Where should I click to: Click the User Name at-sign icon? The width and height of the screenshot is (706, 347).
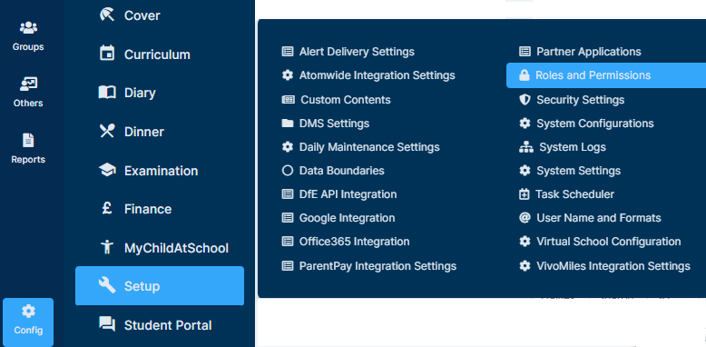(525, 218)
